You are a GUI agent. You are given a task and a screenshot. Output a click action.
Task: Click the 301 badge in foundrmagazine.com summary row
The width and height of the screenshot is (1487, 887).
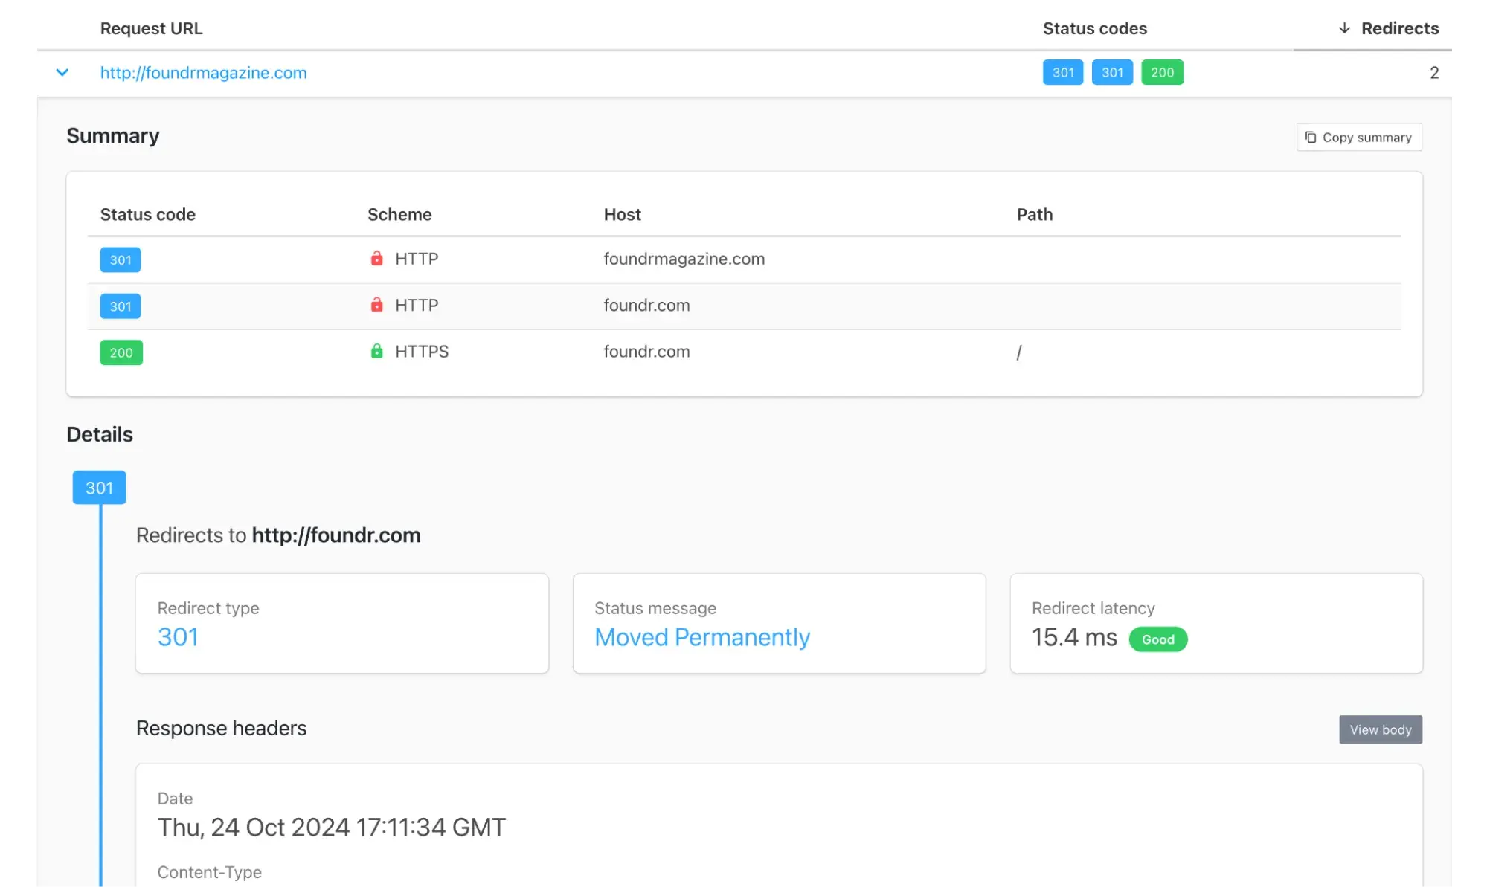point(121,259)
